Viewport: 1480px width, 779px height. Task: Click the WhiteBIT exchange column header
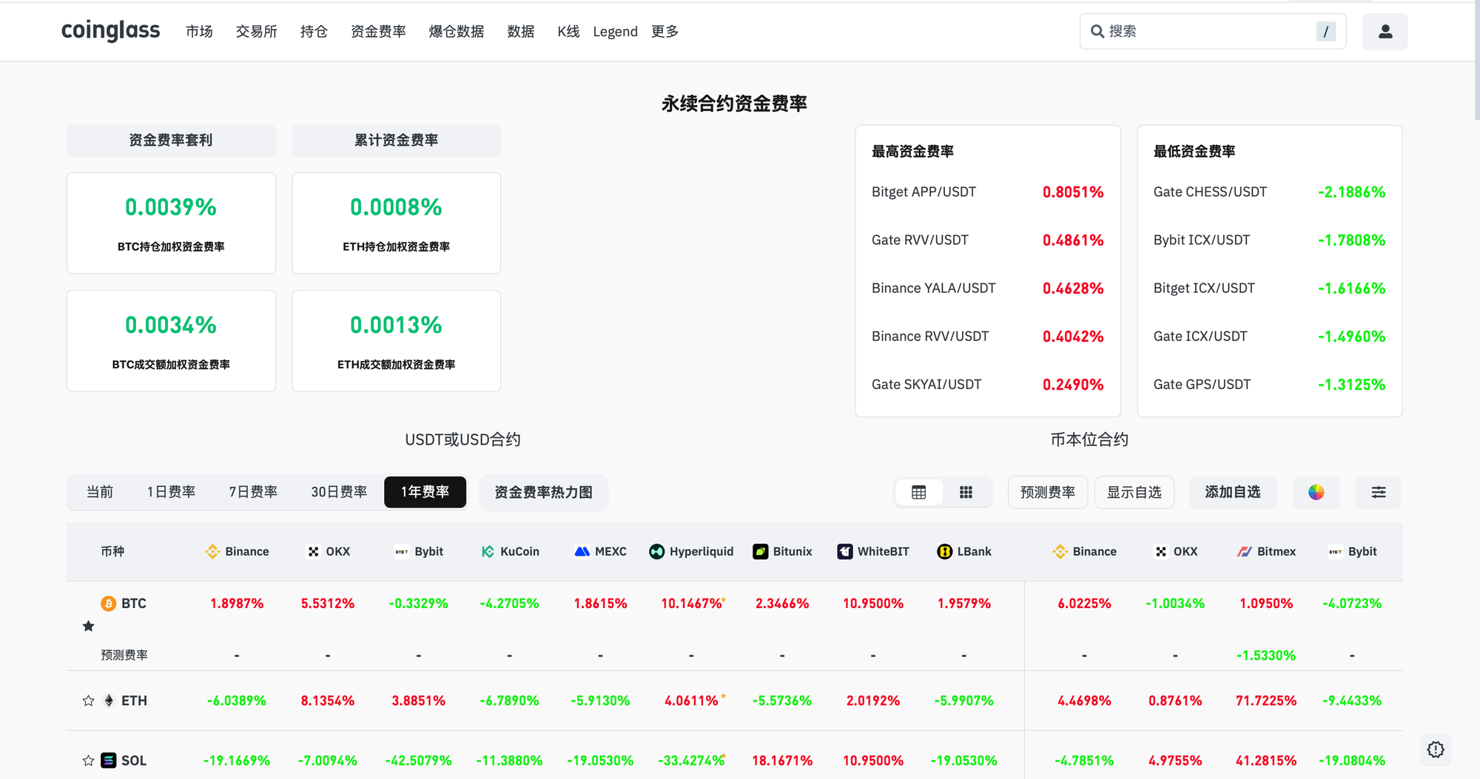(x=873, y=552)
